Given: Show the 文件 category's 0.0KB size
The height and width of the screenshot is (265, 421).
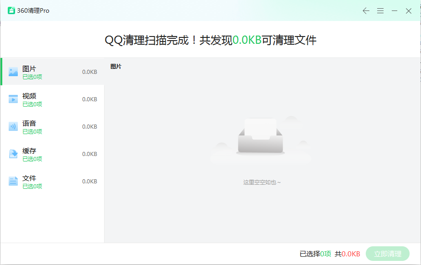Looking at the screenshot, I should 89,182.
